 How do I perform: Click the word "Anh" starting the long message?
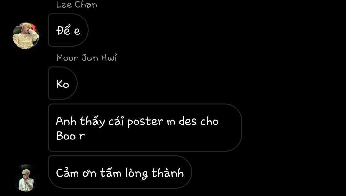coord(66,121)
